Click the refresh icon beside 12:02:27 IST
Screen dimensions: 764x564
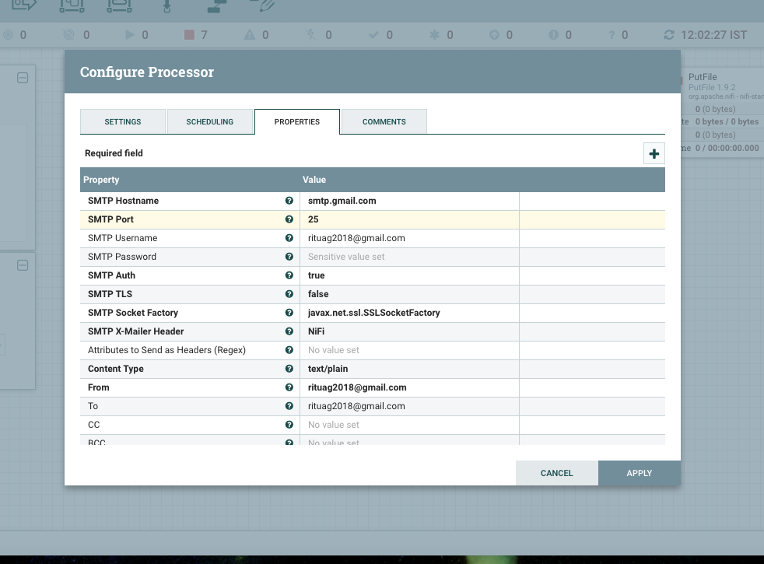(669, 34)
